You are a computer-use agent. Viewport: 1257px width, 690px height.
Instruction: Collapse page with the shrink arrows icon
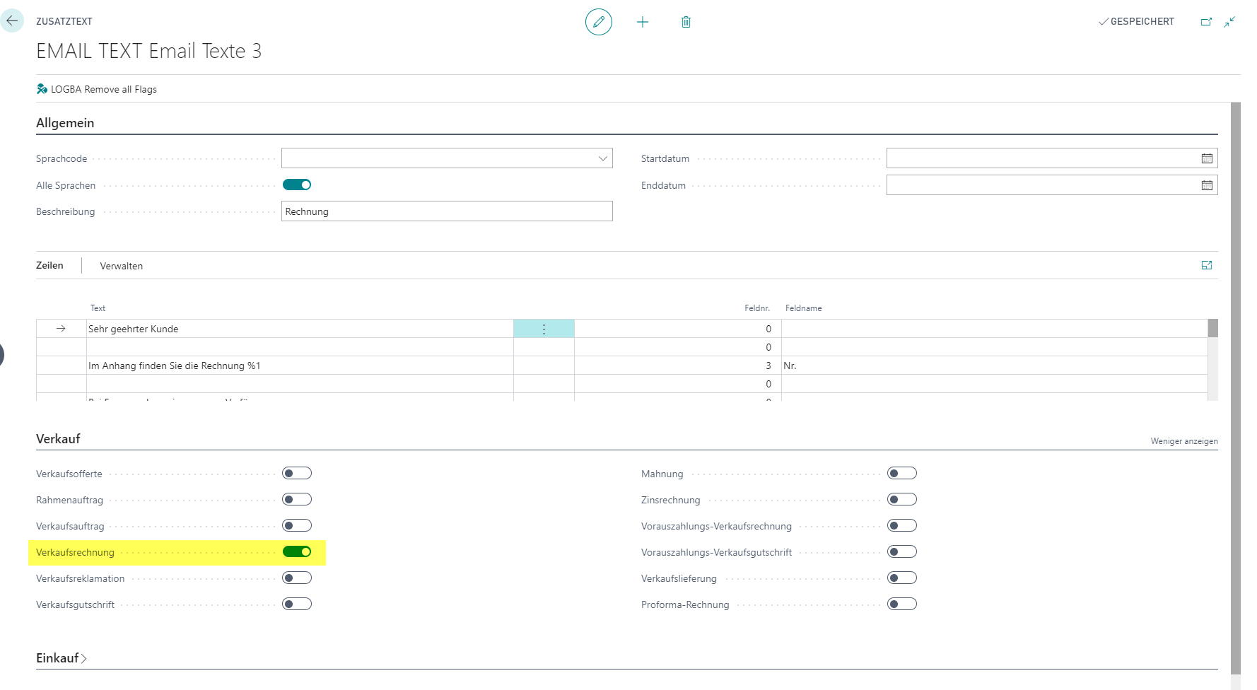coord(1230,22)
